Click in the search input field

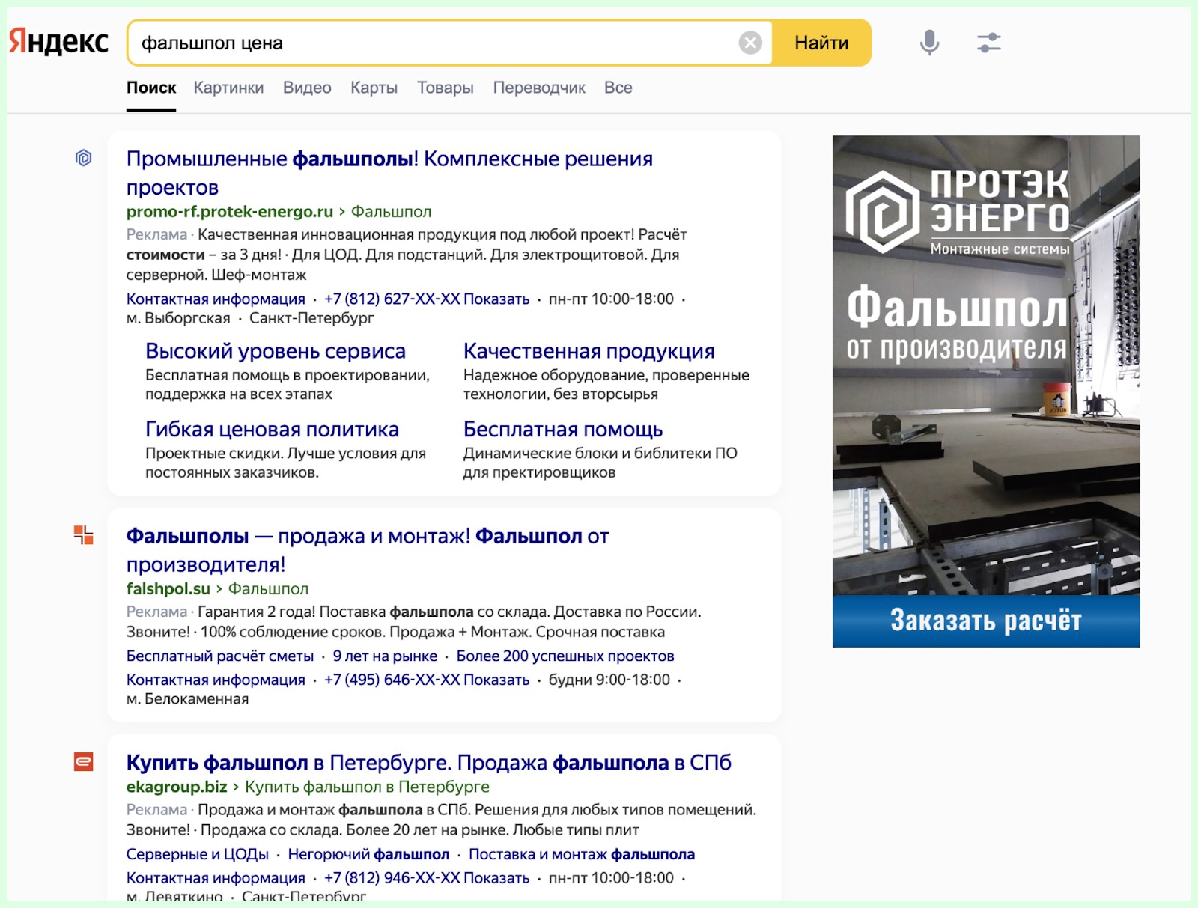[434, 43]
